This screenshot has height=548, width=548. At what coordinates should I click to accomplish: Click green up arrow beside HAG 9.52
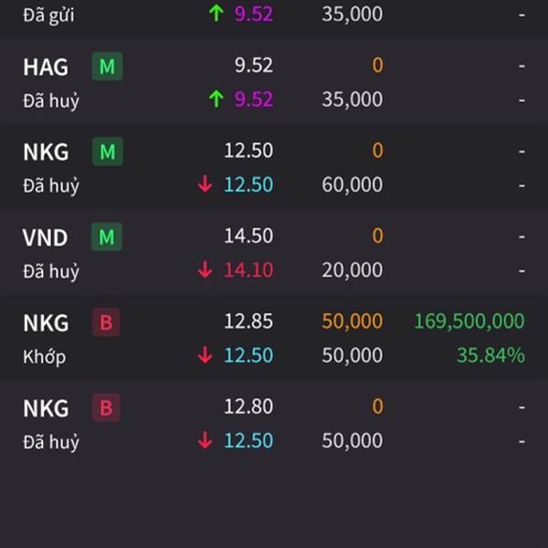(x=216, y=99)
